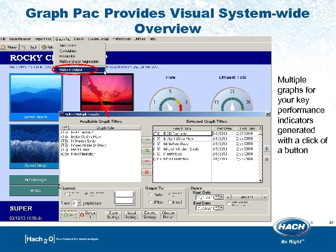Tick the checkbox below the date range bar
The width and height of the screenshot is (336, 252).
pos(229,203)
